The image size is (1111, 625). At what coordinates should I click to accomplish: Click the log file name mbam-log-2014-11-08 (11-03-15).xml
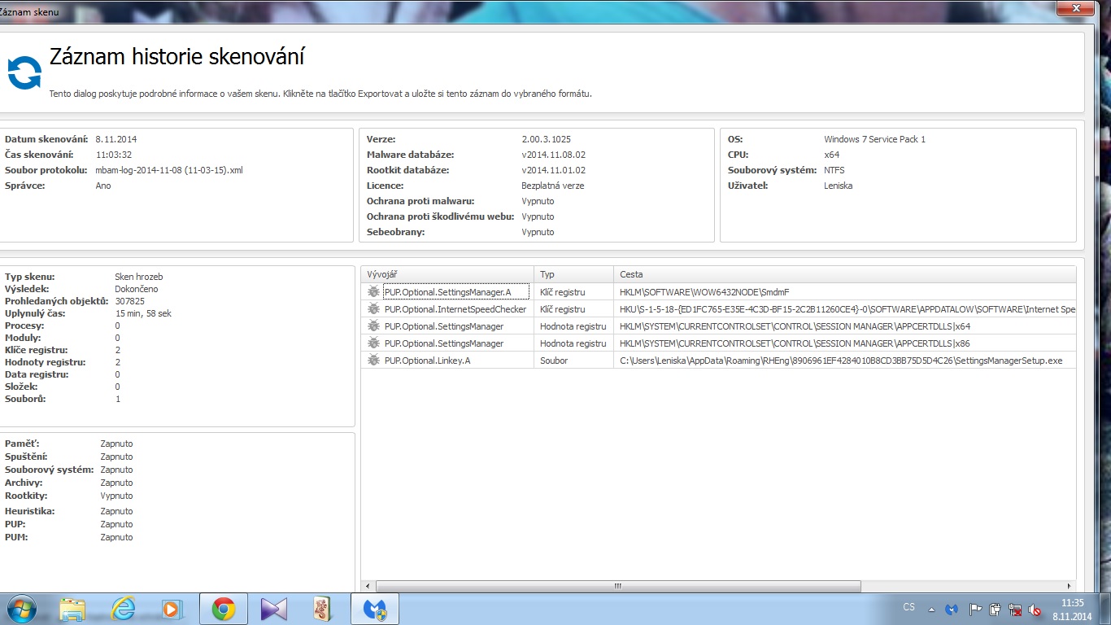tap(169, 170)
